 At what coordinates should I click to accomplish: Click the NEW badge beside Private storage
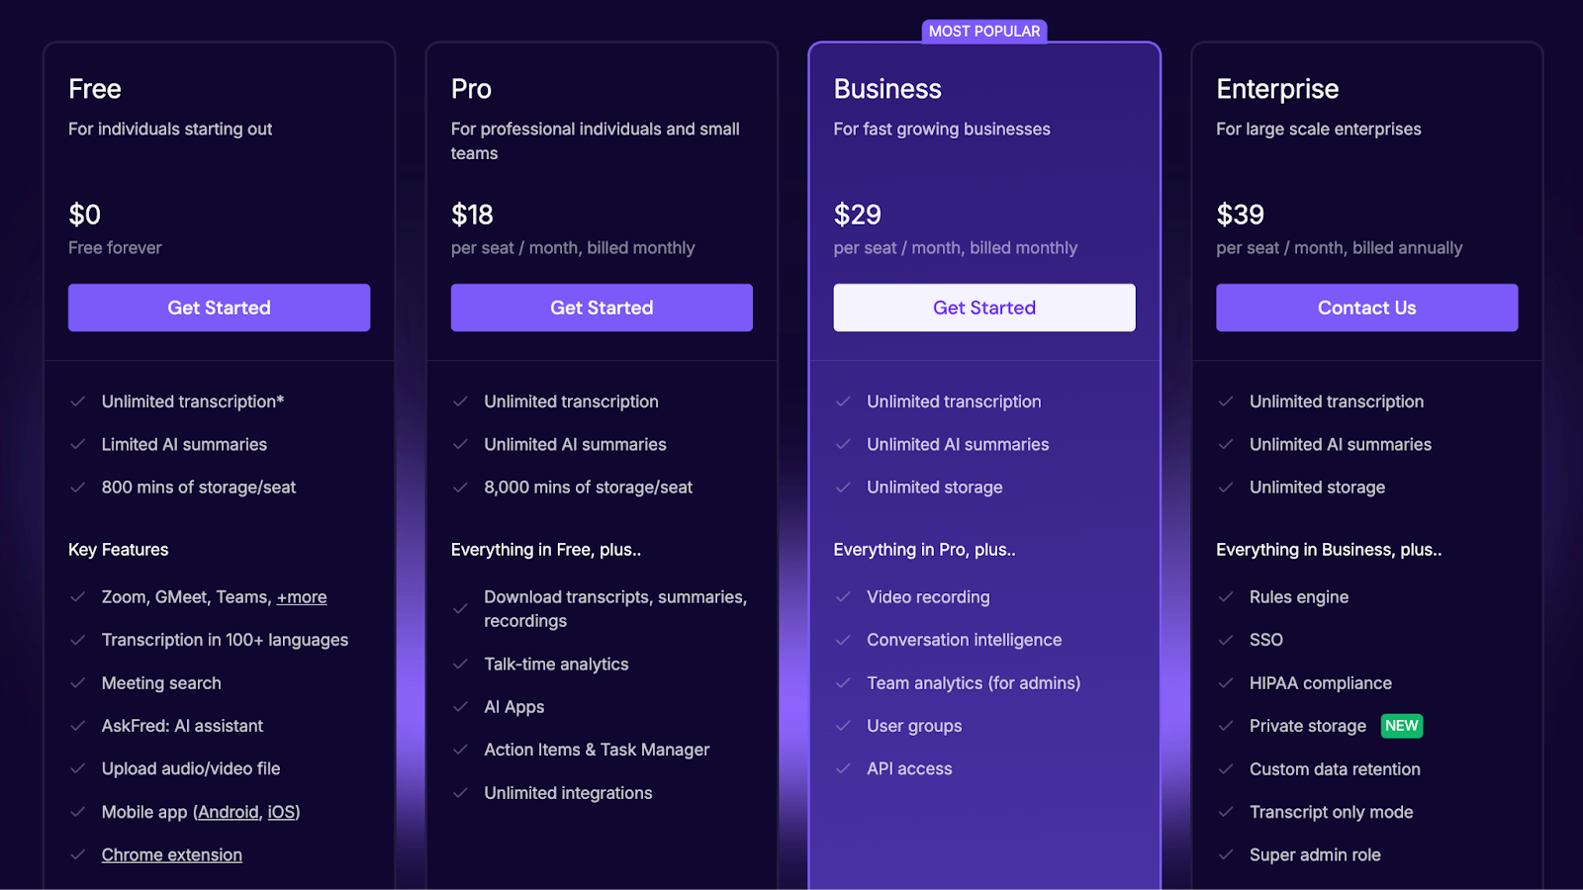pyautogui.click(x=1401, y=726)
